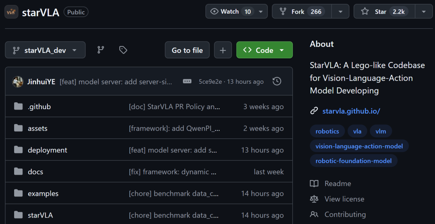Click the assets folder icon
This screenshot has width=435, height=224.
(18, 128)
